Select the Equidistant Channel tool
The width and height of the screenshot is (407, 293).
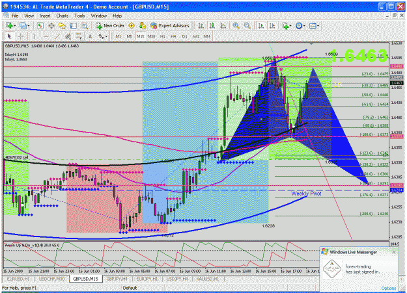[x=68, y=36]
